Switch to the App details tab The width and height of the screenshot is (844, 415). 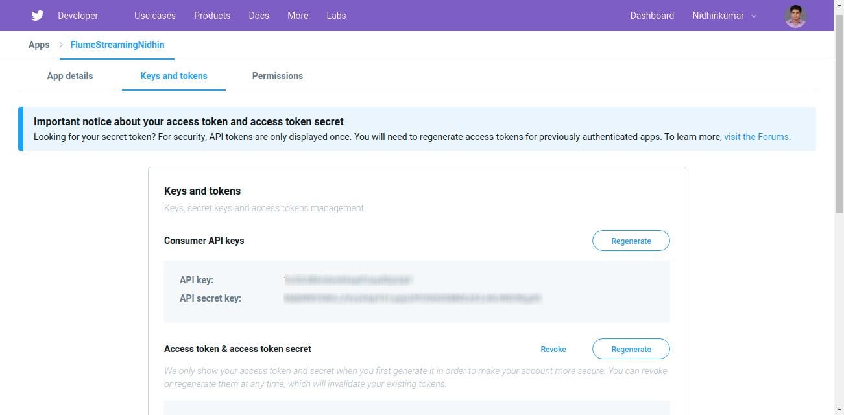point(70,76)
